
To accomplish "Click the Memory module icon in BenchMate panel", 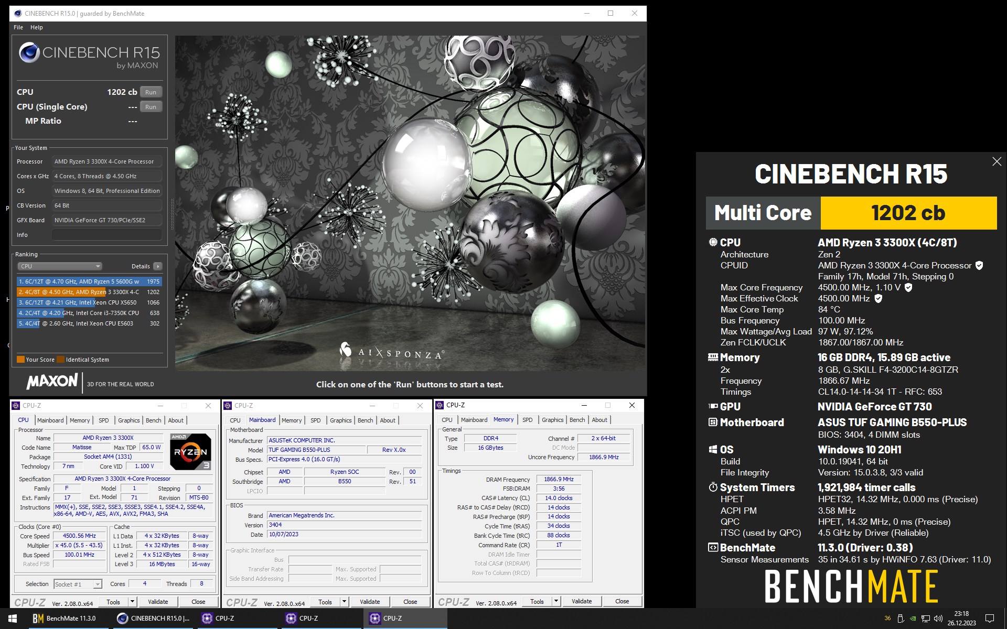I will [713, 357].
